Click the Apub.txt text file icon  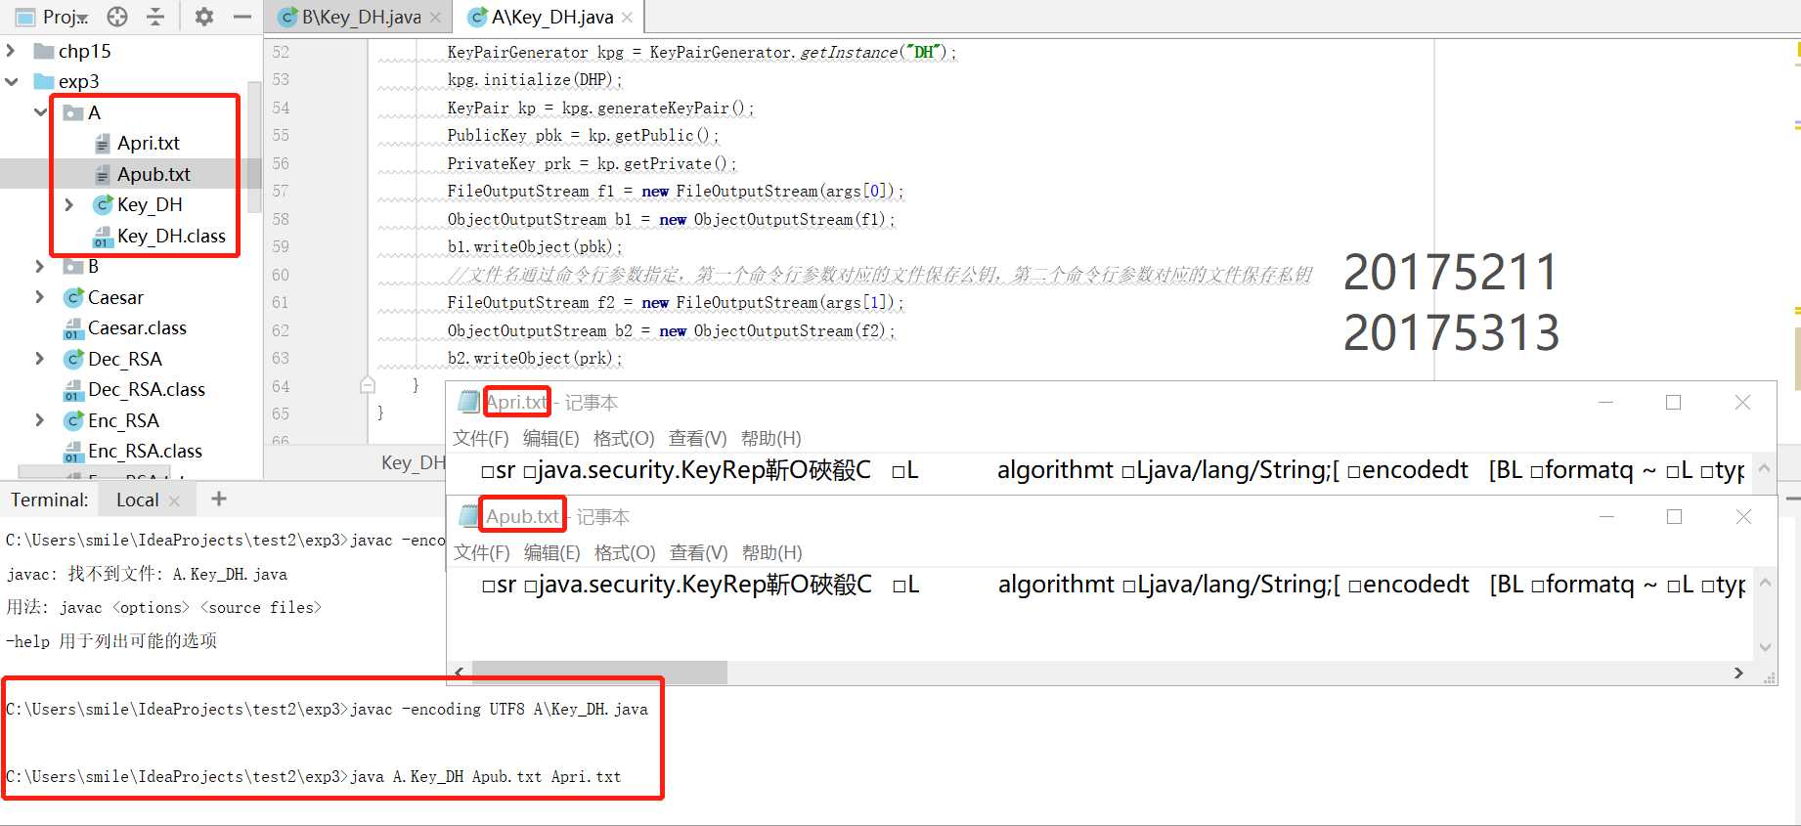coord(103,175)
